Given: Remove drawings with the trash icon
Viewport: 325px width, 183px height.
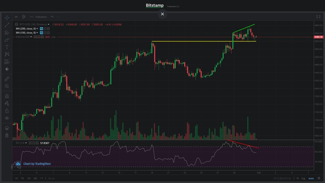Looking at the screenshot, I should 7,135.
